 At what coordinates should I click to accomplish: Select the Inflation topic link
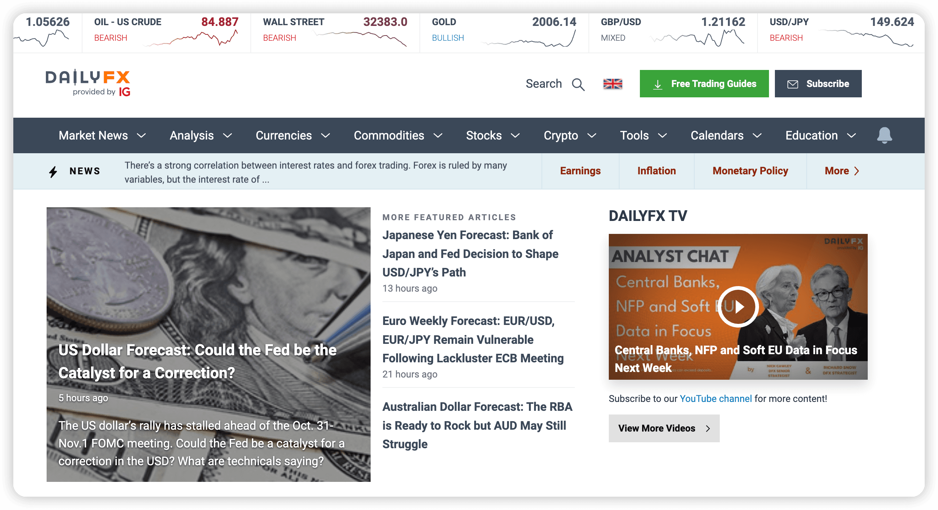[x=657, y=171]
